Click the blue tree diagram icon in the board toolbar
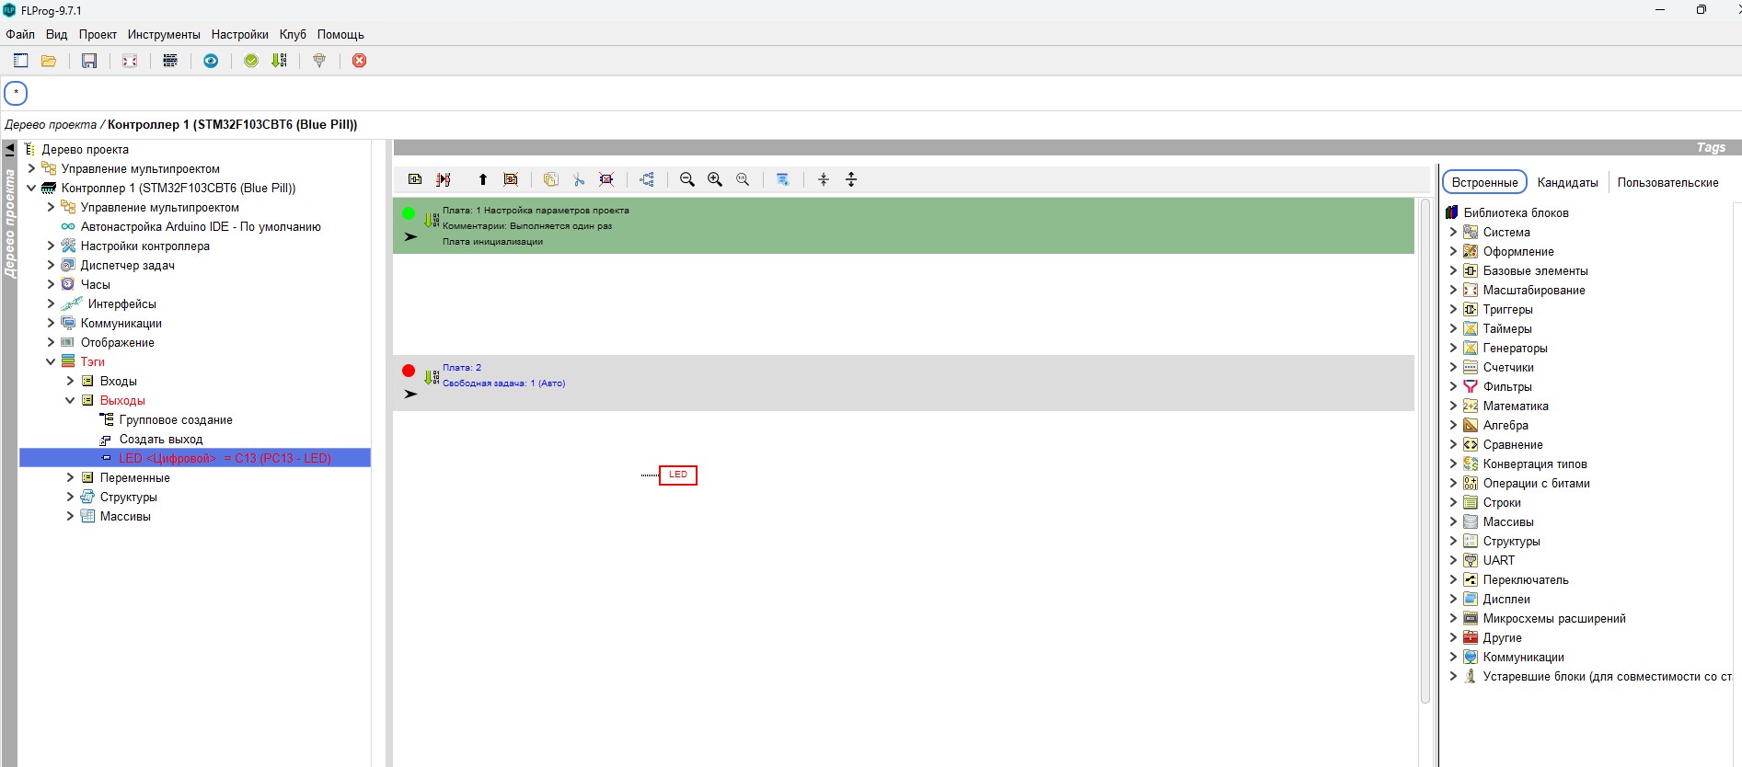The height and width of the screenshot is (767, 1742). point(647,179)
